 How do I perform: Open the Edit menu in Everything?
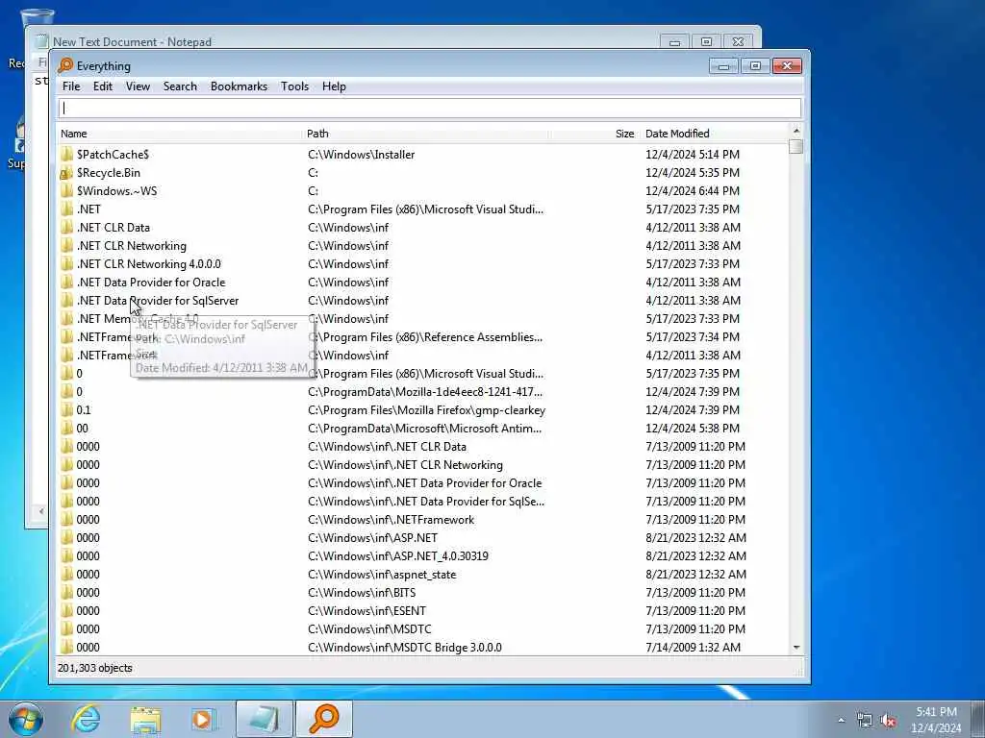click(x=103, y=86)
